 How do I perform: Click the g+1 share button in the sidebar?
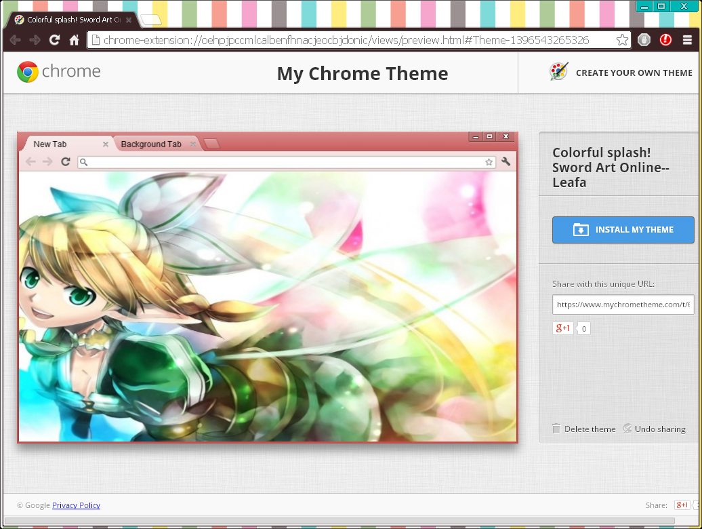562,328
